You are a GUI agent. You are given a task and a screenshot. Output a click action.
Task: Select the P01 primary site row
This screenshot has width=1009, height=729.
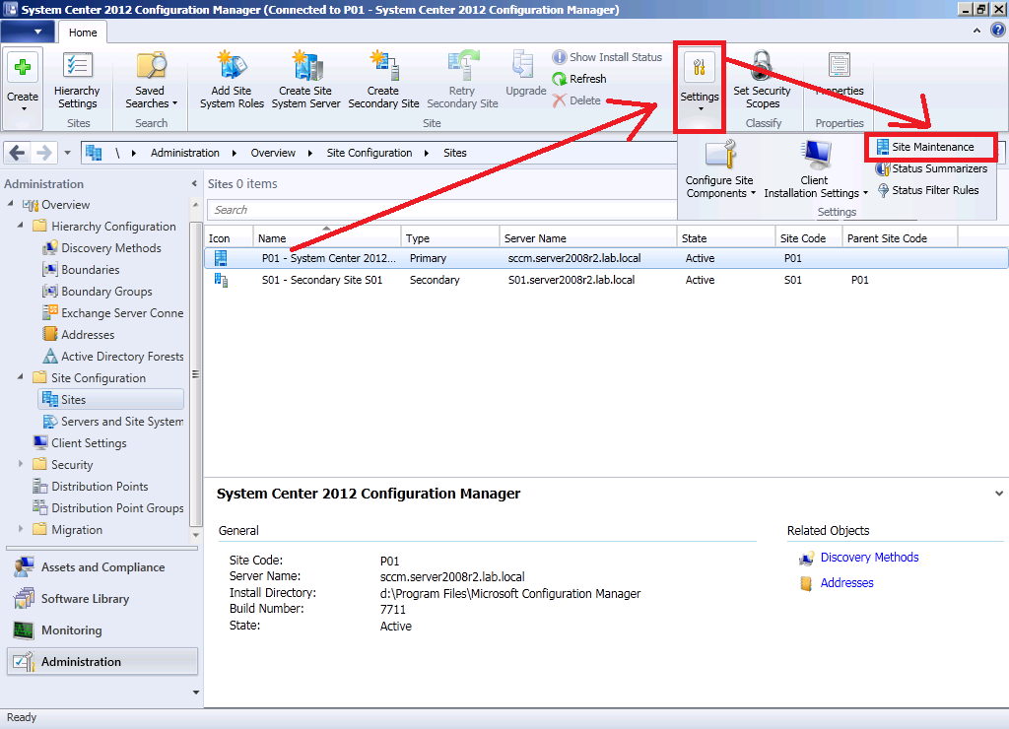tap(606, 258)
